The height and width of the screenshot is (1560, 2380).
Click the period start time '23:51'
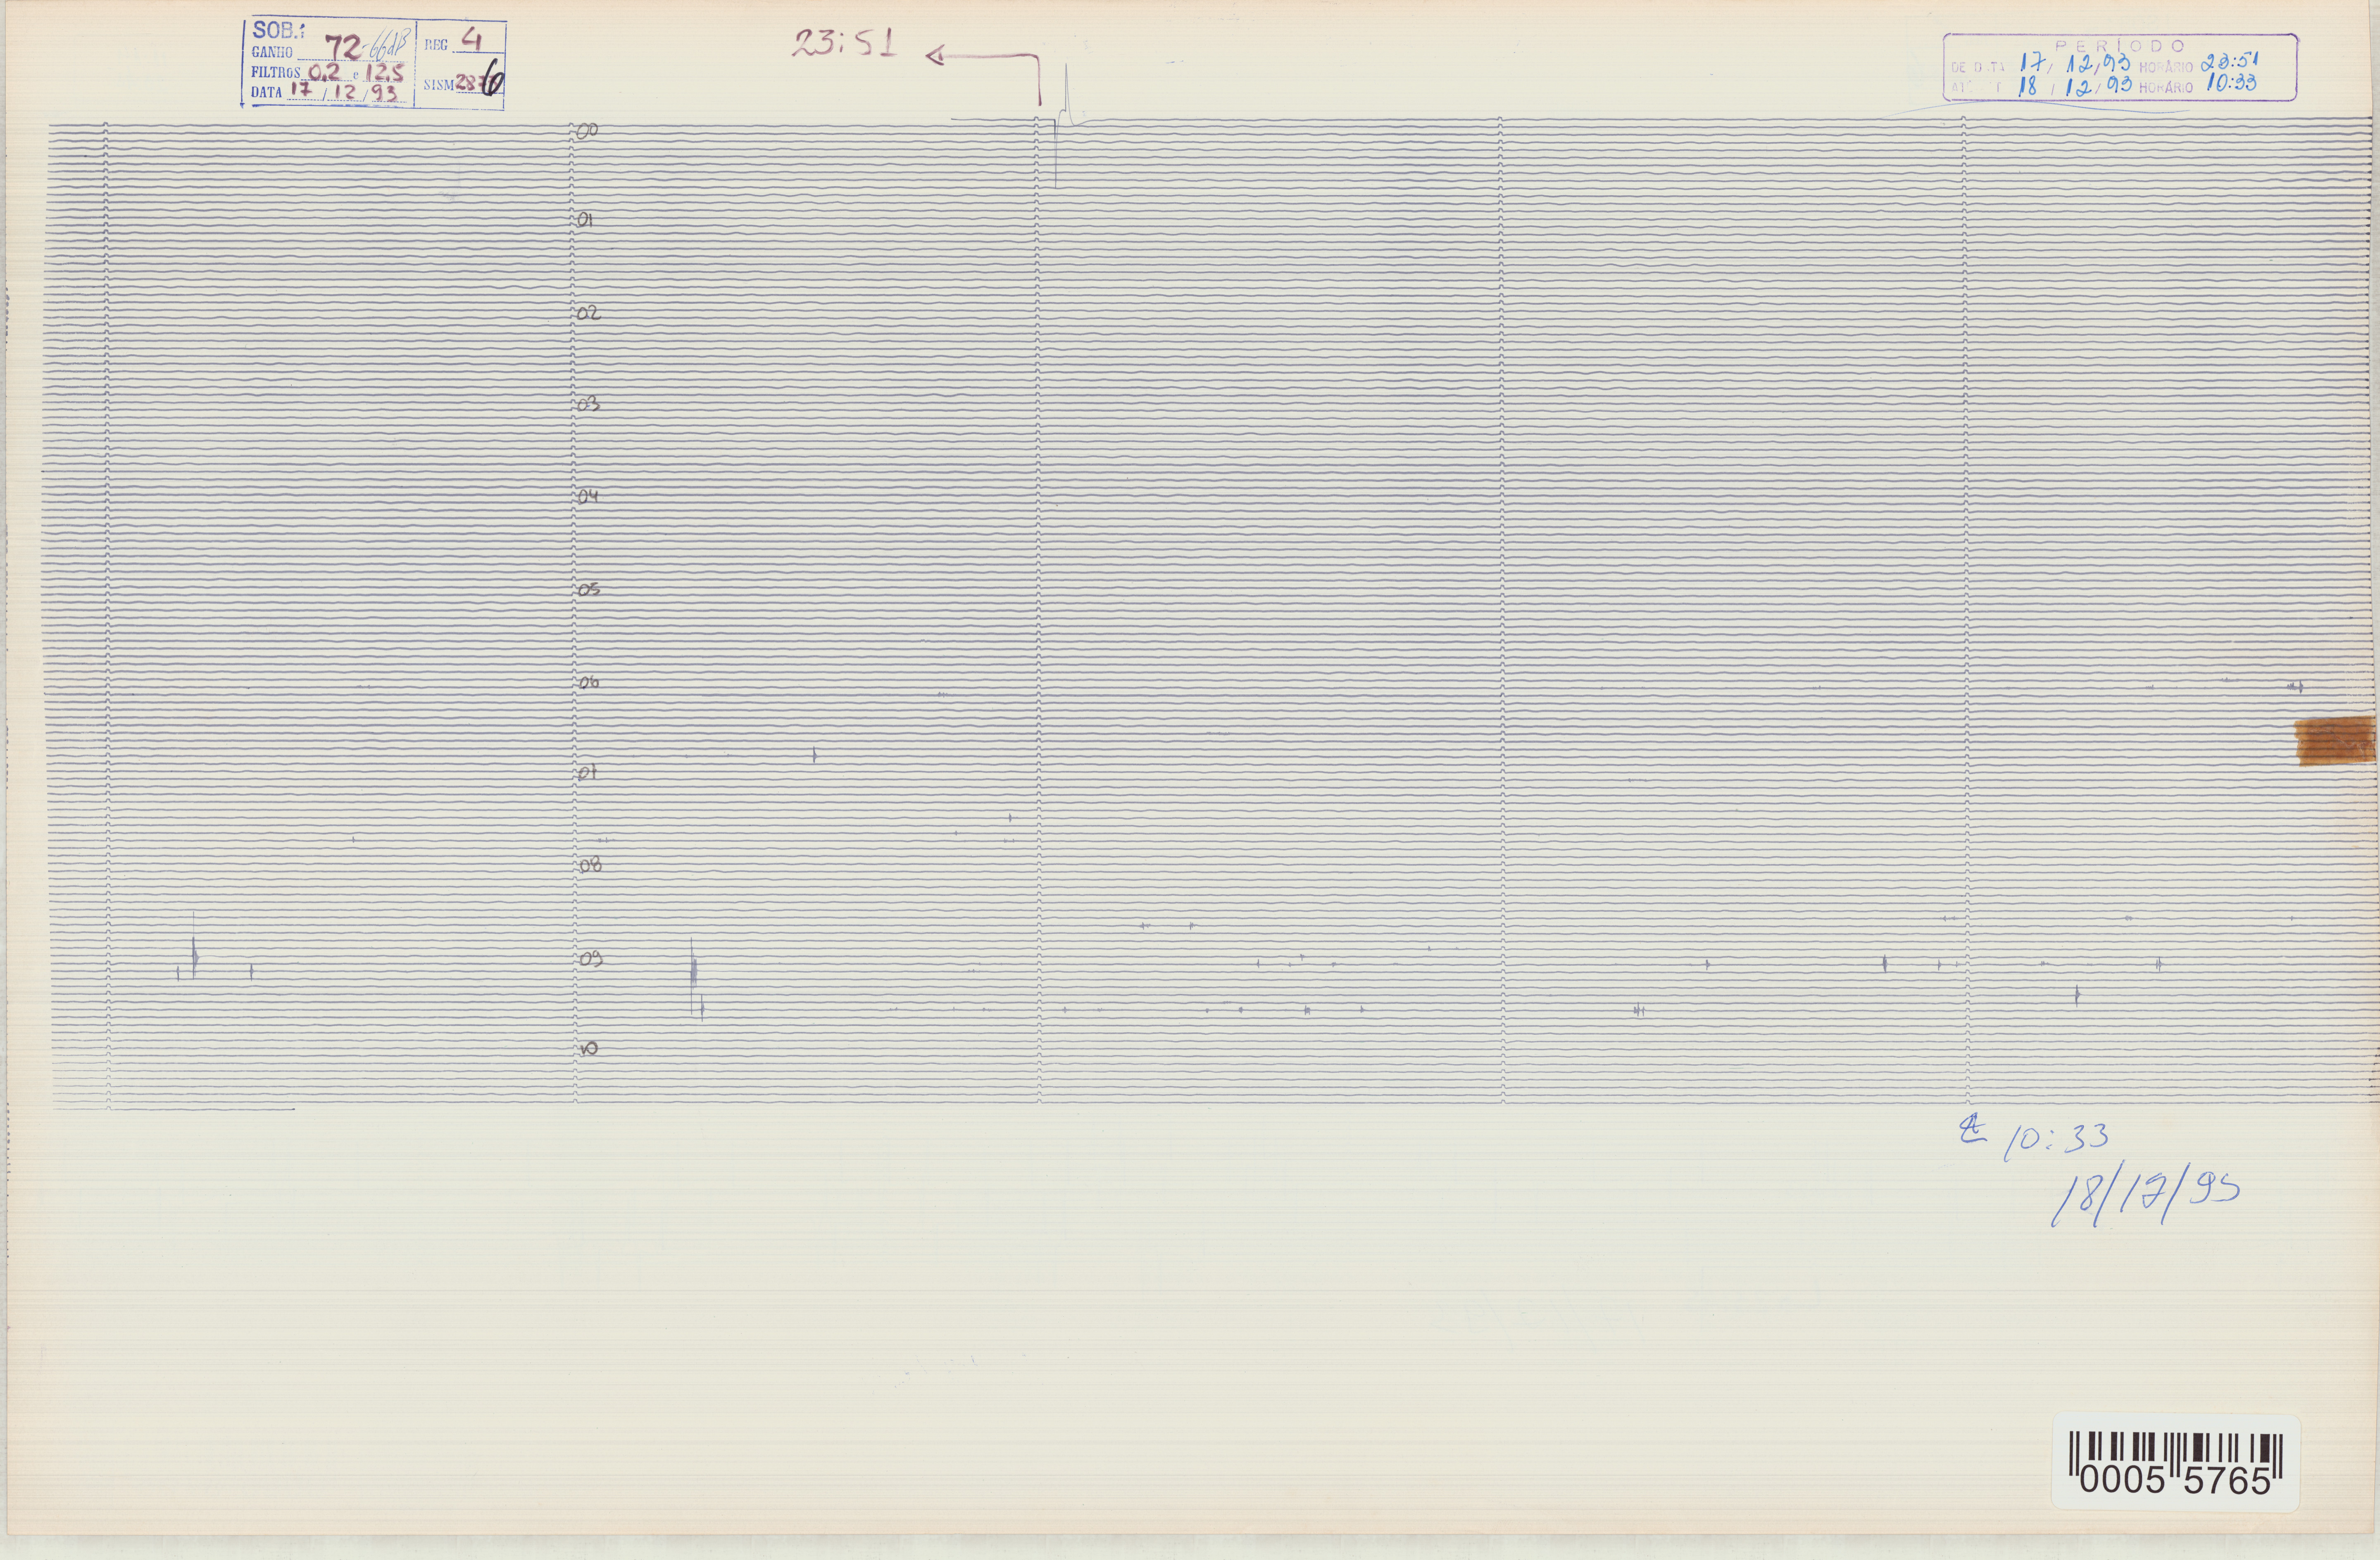[2229, 61]
